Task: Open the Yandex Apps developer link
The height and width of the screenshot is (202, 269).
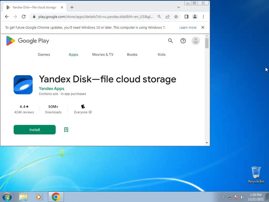Action: pos(51,88)
